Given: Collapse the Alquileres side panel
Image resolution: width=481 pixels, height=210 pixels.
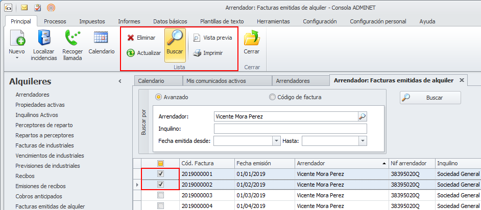Looking at the screenshot, I should (120, 81).
